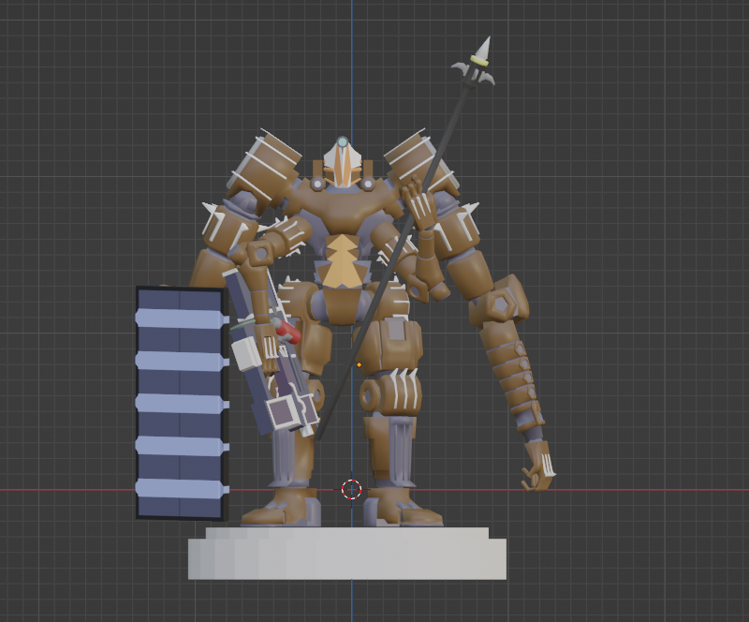This screenshot has width=749, height=622.
Task: Select the gray pedestal base under the robot
Action: tap(347, 554)
